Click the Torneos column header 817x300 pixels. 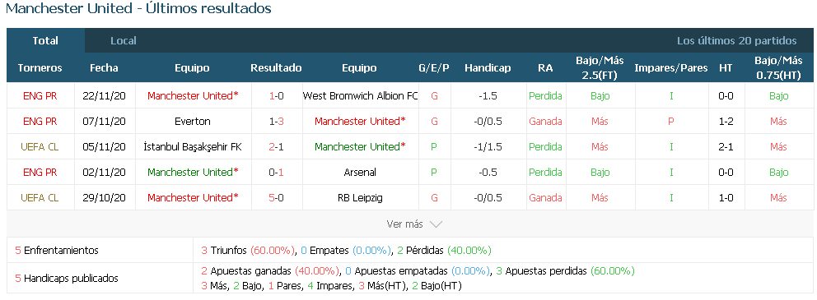click(40, 68)
